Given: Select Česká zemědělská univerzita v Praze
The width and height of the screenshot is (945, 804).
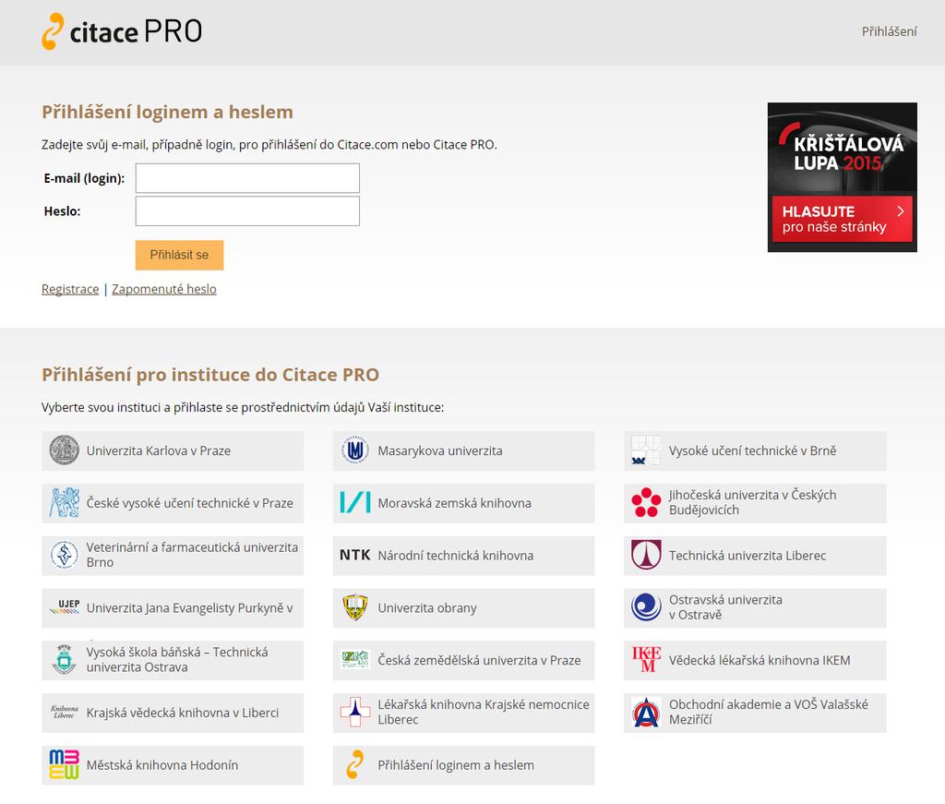Looking at the screenshot, I should click(463, 661).
